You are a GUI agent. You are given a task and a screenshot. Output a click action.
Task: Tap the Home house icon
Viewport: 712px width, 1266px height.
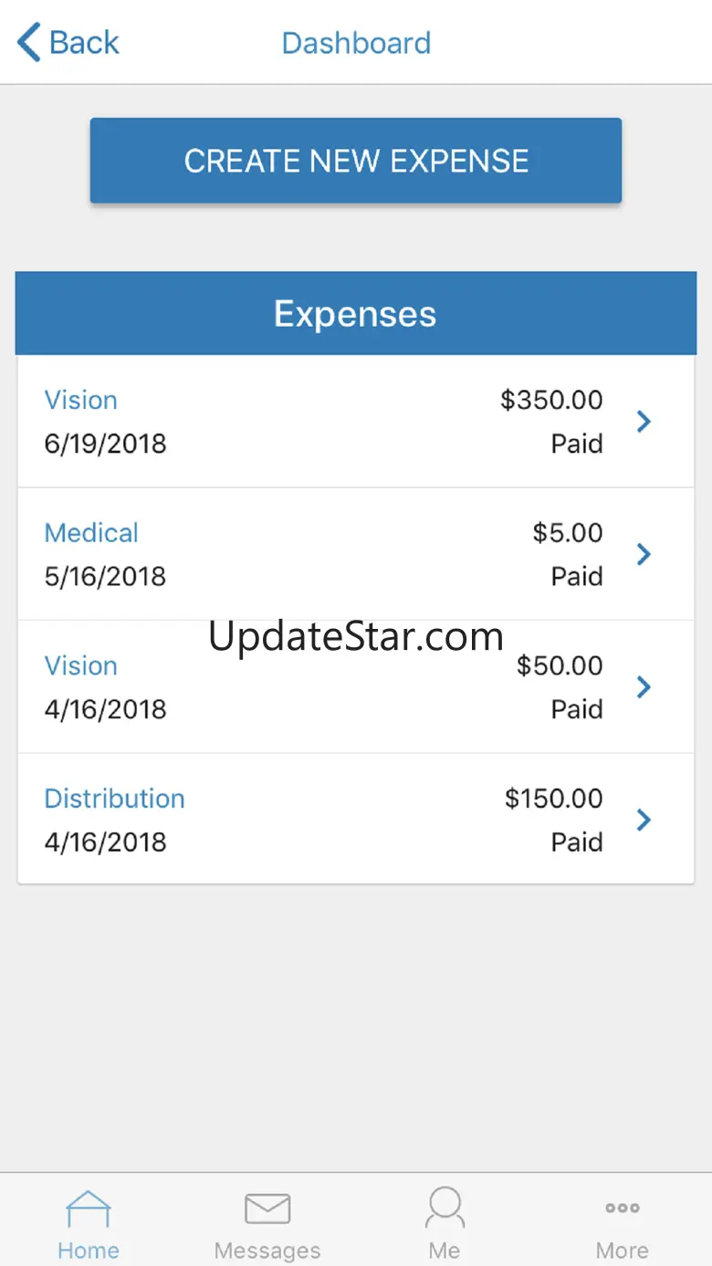click(x=89, y=1210)
